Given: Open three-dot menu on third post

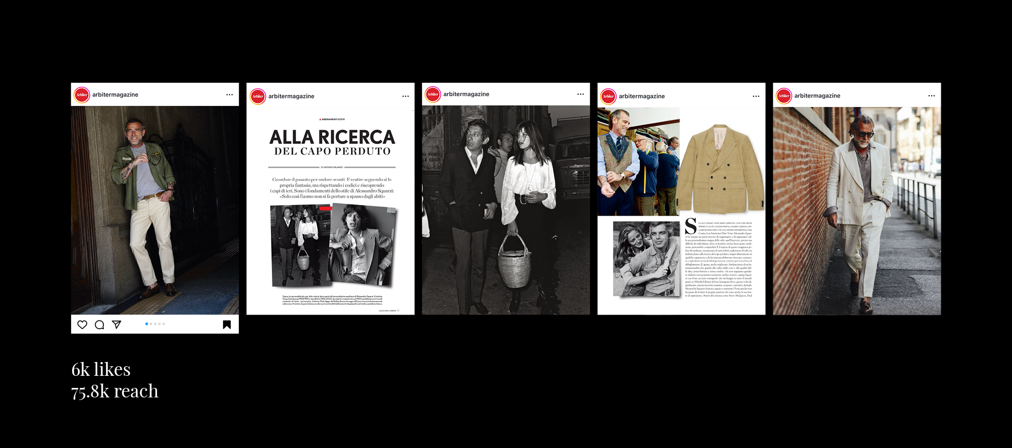Looking at the screenshot, I should pos(580,94).
